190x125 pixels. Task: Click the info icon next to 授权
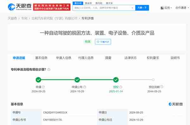(x=121, y=87)
